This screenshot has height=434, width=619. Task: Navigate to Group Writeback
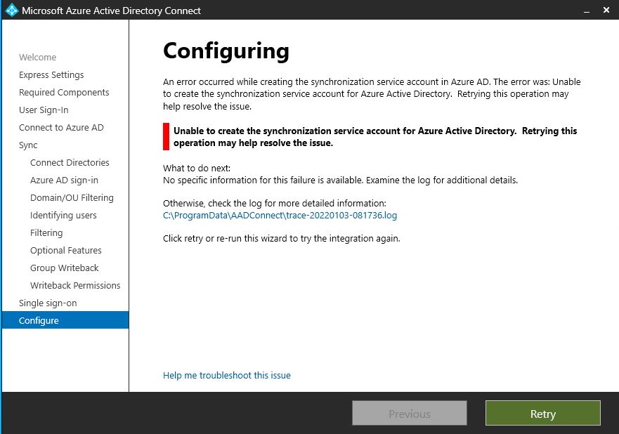coord(63,268)
